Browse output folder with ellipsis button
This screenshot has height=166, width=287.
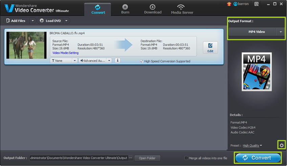[x=131, y=158]
